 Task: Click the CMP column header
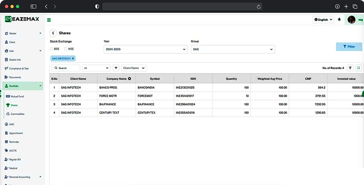click(308, 79)
